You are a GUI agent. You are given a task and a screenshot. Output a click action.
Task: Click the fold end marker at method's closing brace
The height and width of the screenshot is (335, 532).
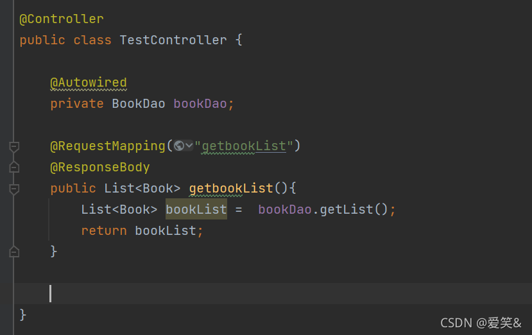click(x=14, y=252)
